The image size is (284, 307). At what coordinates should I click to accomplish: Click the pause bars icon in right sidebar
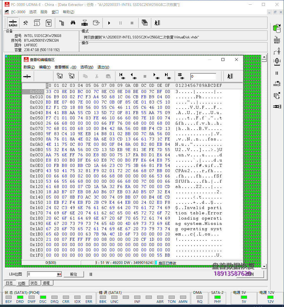coord(277,73)
